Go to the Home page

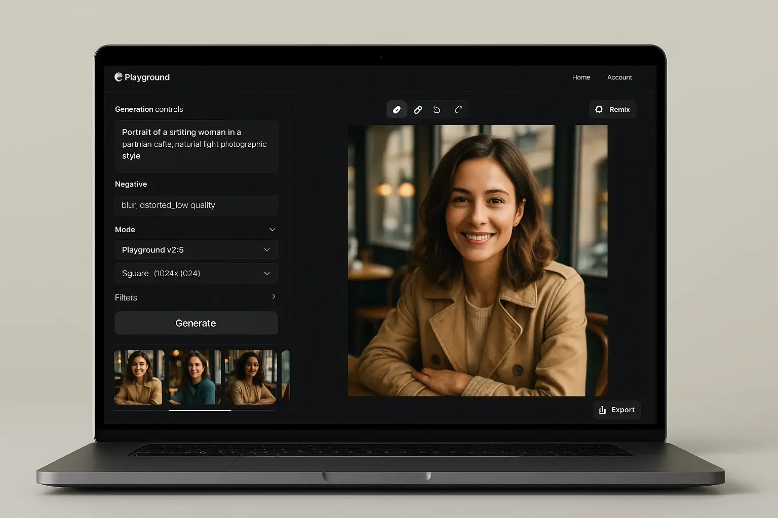(x=581, y=77)
